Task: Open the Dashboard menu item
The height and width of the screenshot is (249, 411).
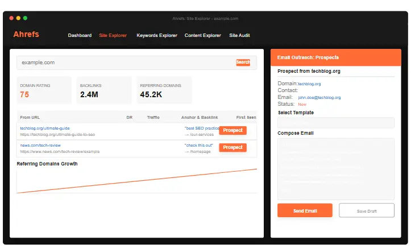Action: pyautogui.click(x=80, y=35)
